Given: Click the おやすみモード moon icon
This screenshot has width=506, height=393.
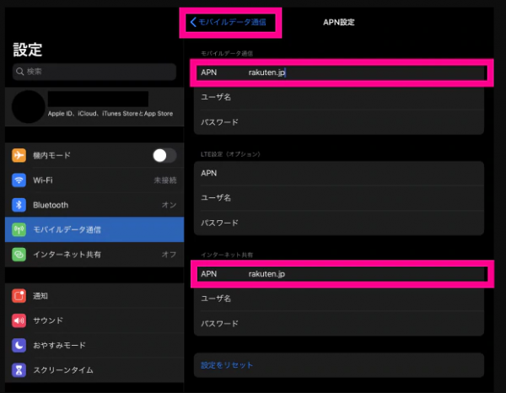Looking at the screenshot, I should pyautogui.click(x=19, y=345).
